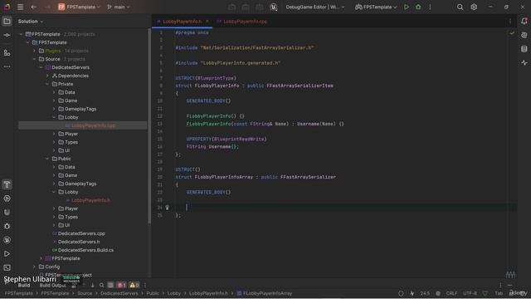This screenshot has width=531, height=299.
Task: Click Lobby in the breadcrumb bar
Action: pyautogui.click(x=174, y=293)
